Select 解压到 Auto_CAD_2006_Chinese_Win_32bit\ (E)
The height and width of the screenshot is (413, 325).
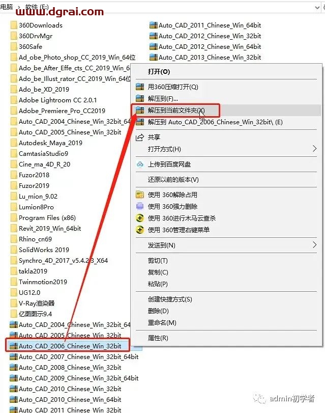pos(215,122)
